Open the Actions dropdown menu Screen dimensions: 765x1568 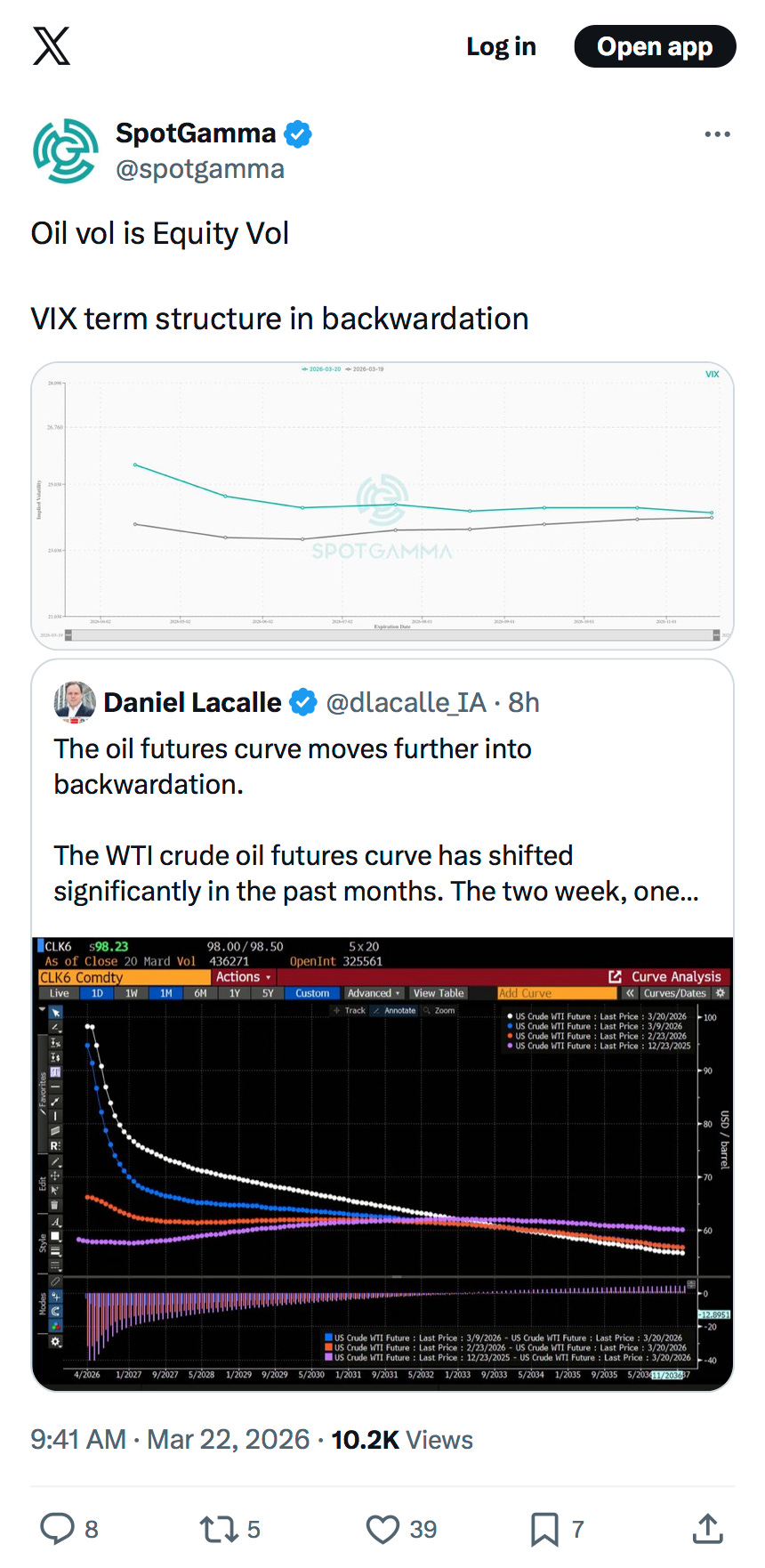(x=240, y=976)
